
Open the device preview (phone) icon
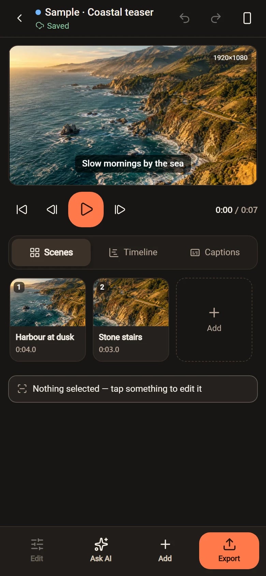[247, 18]
